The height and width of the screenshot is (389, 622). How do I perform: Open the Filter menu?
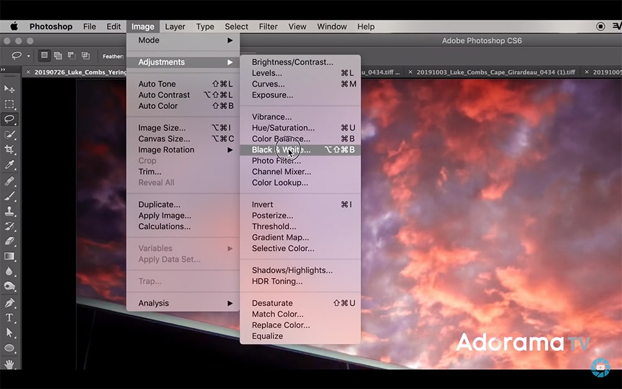pyautogui.click(x=268, y=27)
